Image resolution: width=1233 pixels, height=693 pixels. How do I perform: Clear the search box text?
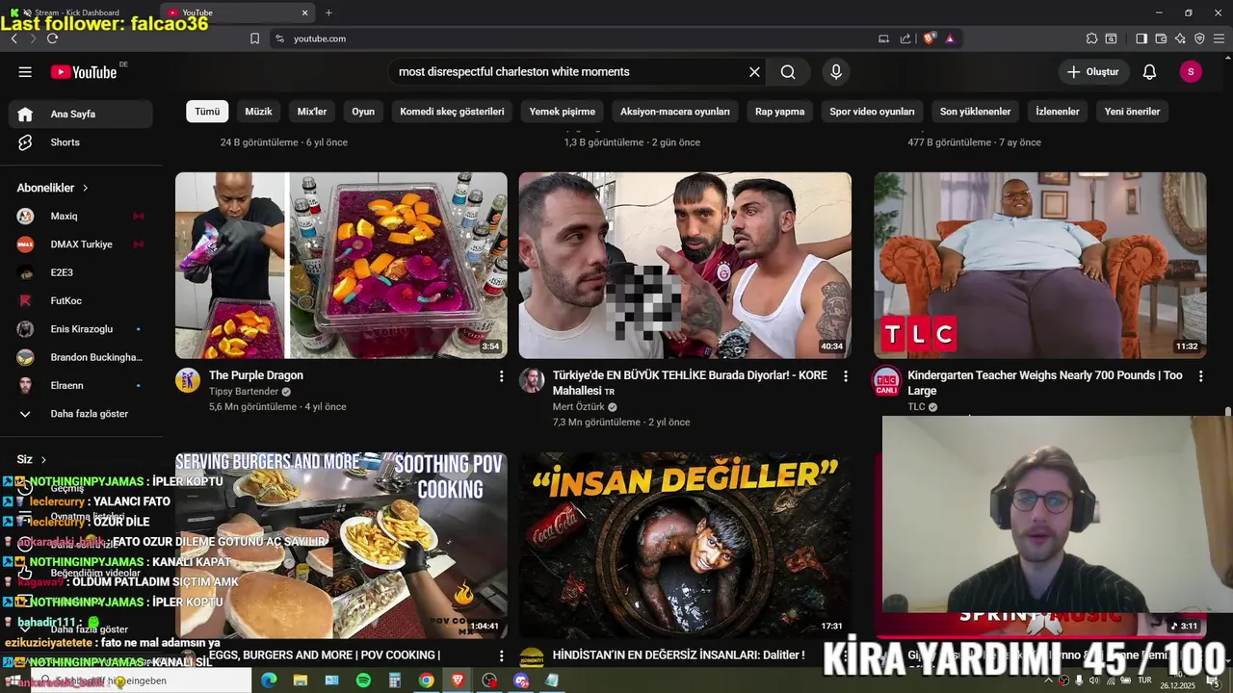[x=754, y=72]
